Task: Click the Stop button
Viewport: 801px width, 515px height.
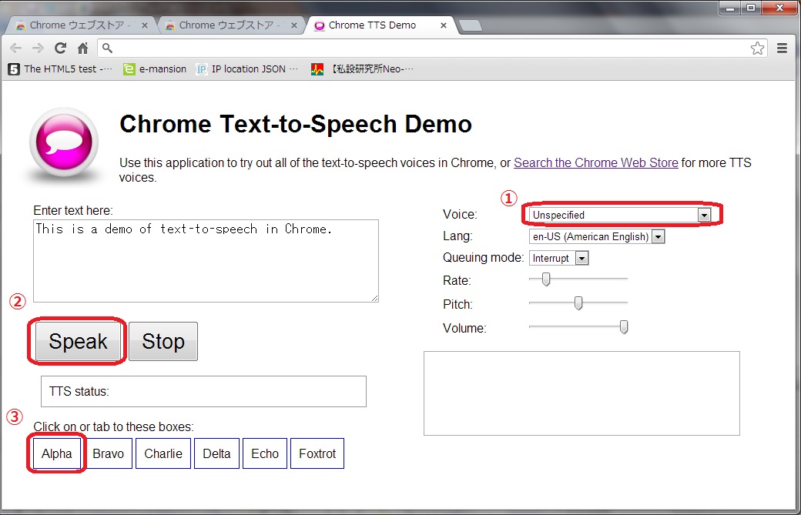Action: pos(163,342)
